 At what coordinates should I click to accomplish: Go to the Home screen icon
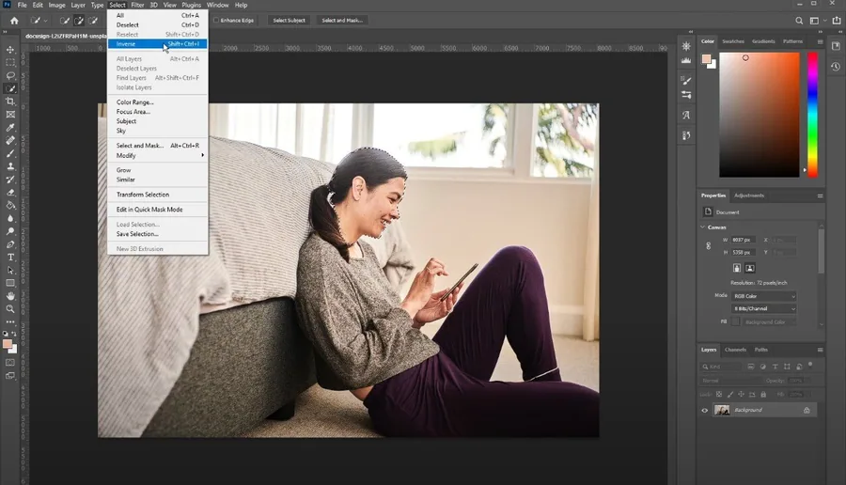14,21
